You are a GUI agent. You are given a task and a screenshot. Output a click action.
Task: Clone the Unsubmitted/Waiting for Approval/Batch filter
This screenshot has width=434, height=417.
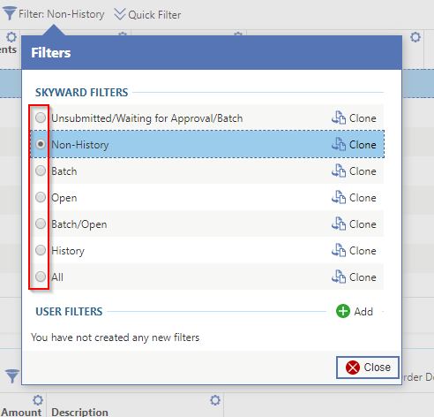click(354, 118)
